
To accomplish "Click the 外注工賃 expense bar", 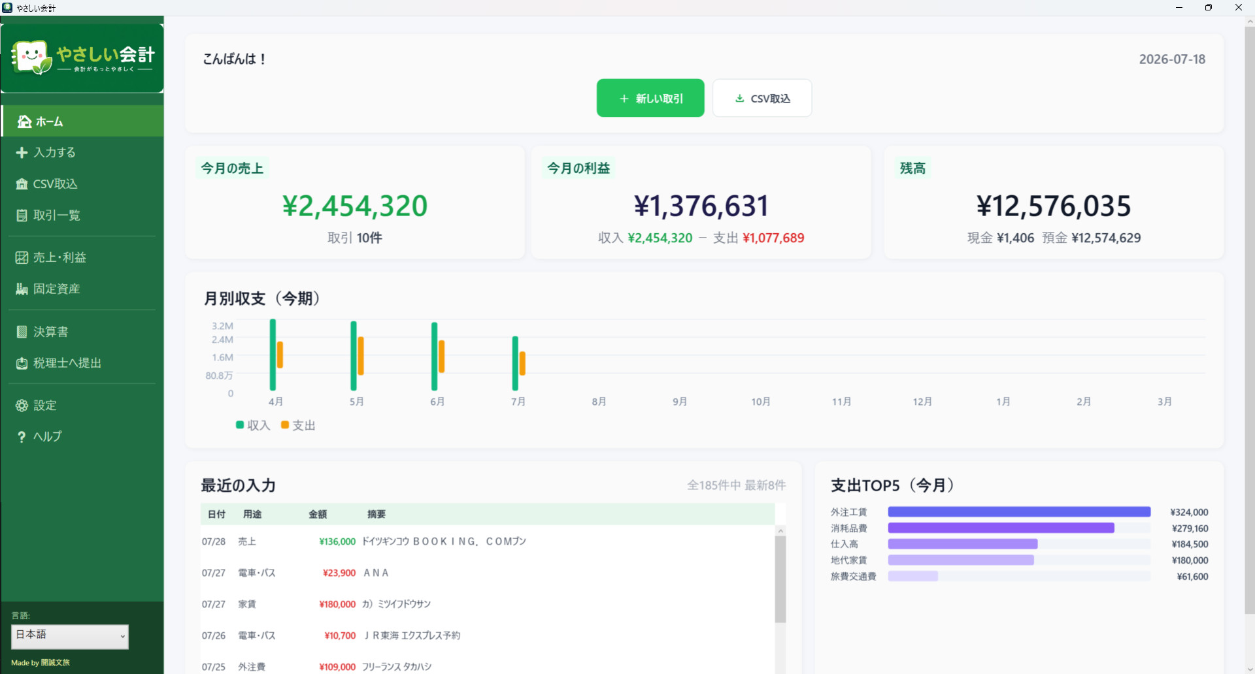I will pos(1019,512).
